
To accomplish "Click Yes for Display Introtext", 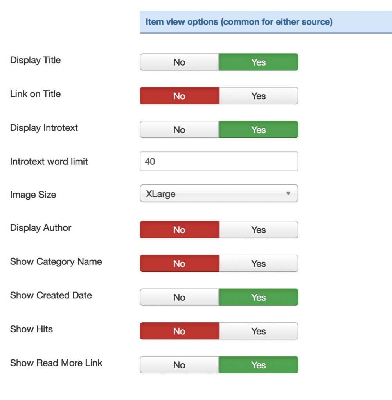I will (258, 130).
